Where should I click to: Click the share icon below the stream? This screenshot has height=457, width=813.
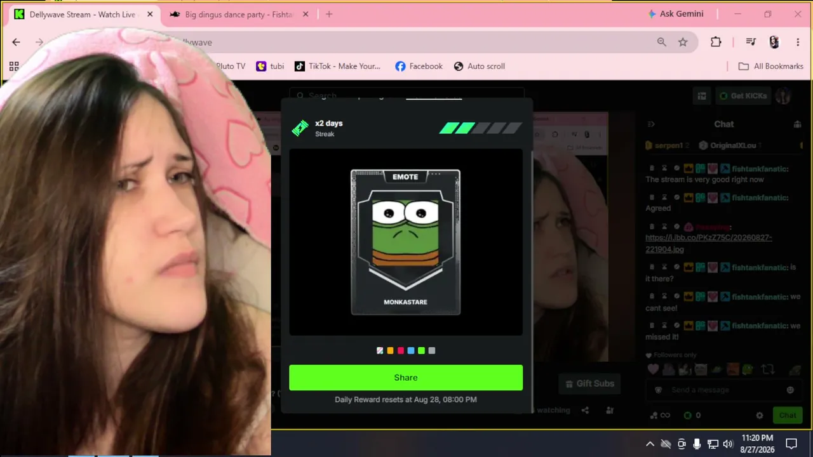click(x=585, y=411)
